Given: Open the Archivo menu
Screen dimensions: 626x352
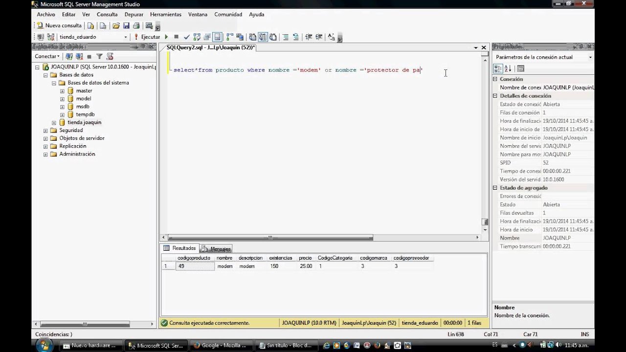Looking at the screenshot, I should (46, 14).
